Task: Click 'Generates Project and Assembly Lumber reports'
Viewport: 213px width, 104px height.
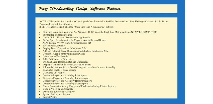Action: pyautogui.click(x=66, y=78)
